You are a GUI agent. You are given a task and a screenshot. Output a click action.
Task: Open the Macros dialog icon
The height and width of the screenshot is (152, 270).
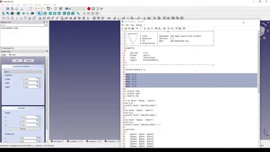[x=97, y=8]
